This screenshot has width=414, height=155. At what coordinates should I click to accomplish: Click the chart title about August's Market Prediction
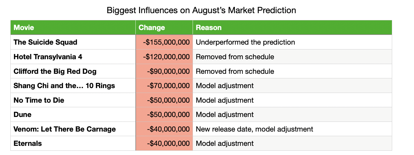201,11
